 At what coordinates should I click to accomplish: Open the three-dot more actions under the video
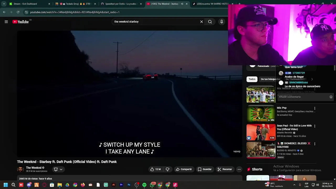239,169
